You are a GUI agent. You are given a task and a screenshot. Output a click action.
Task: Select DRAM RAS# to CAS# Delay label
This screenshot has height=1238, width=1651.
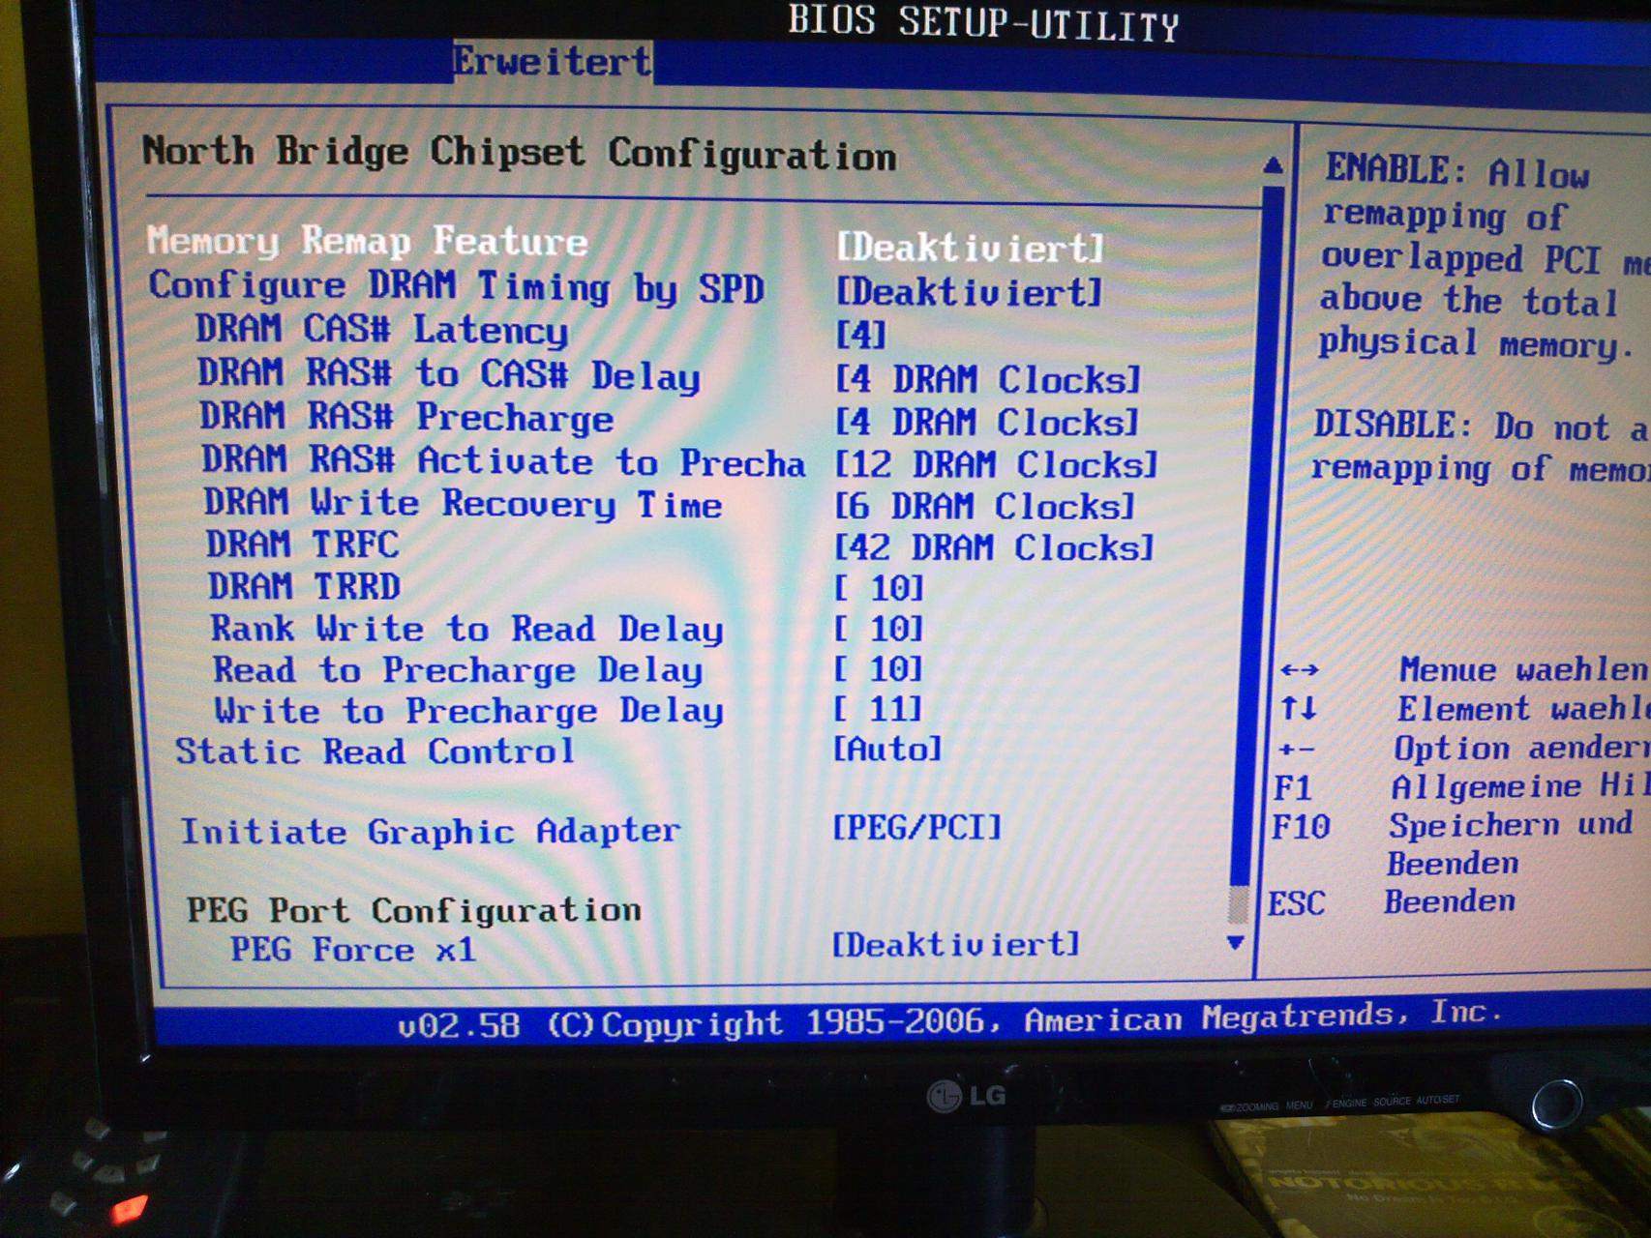tap(449, 374)
